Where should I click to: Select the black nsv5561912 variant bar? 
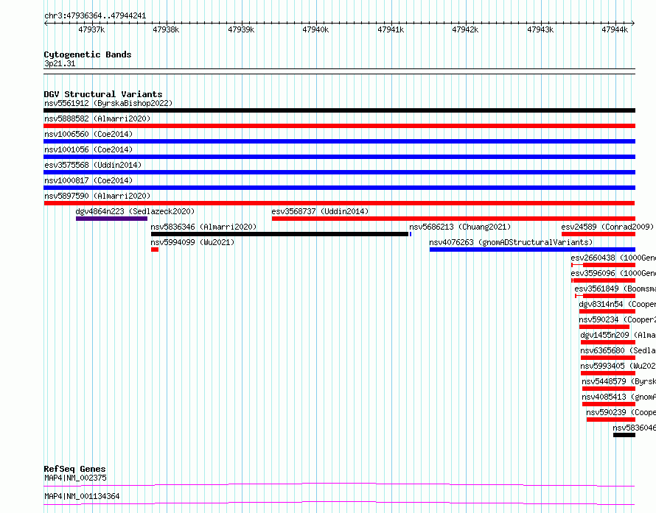coord(339,110)
